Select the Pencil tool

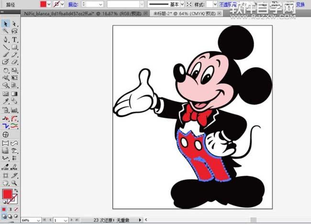click(x=14, y=54)
